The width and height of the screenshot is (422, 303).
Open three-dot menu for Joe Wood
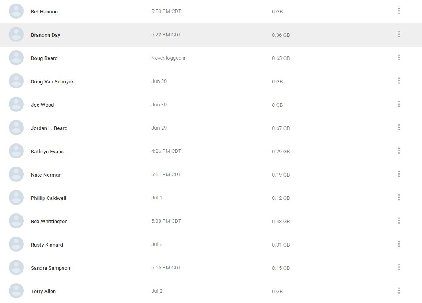[x=399, y=104]
